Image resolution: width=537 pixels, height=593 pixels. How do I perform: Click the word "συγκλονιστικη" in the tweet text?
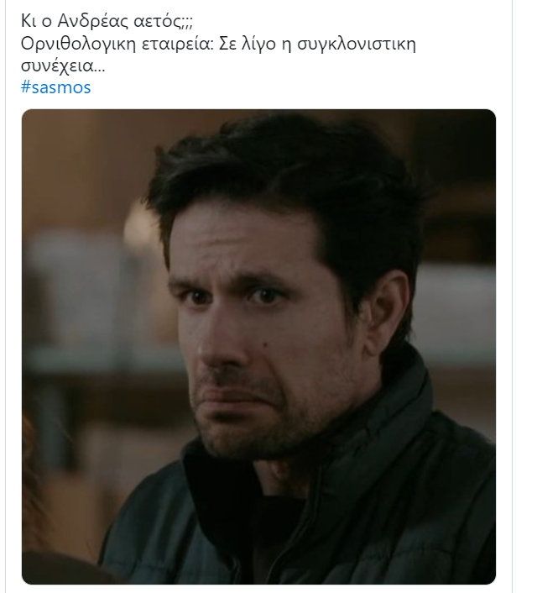[x=357, y=45]
